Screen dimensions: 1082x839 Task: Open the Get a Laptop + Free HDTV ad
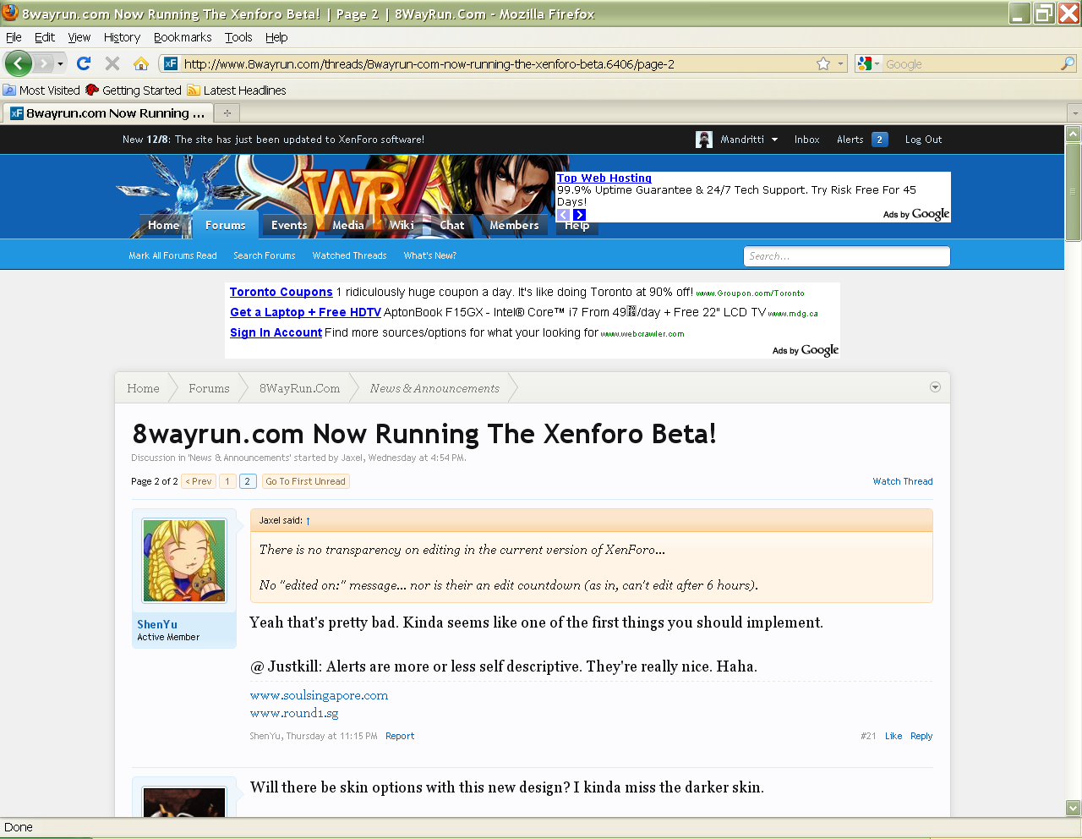click(x=305, y=312)
